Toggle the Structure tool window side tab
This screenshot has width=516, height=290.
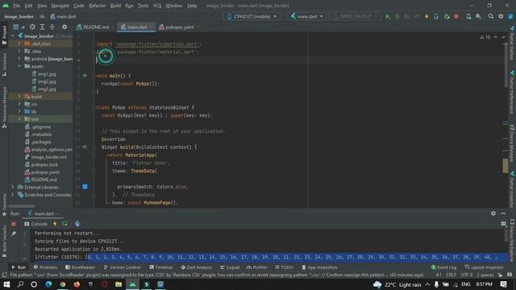[x=4, y=64]
